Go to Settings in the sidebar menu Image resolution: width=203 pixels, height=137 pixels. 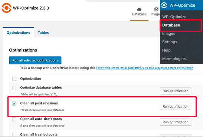(x=170, y=42)
